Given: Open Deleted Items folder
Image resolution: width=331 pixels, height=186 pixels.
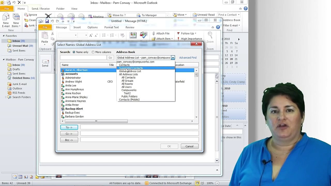Looking at the screenshot, I should coord(21,78).
